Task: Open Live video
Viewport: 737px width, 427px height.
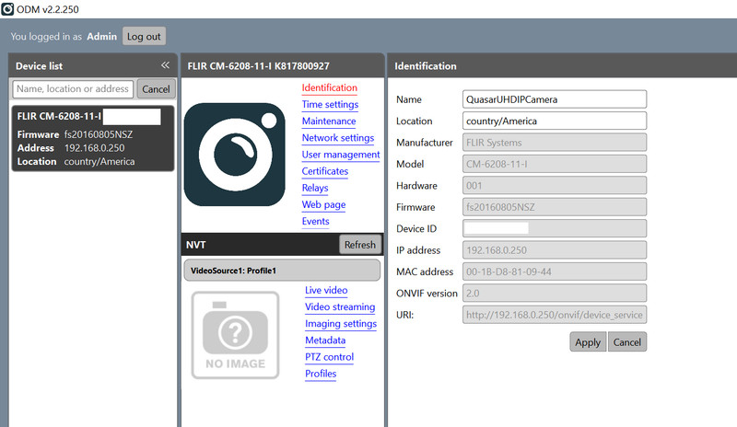Action: point(326,290)
